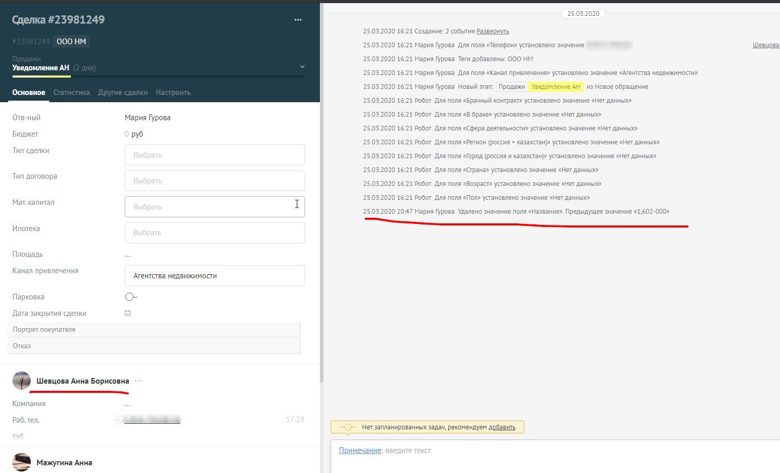Viewport: 780px width, 473px height.
Task: Open Канал привлечения dropdown
Action: (x=215, y=276)
